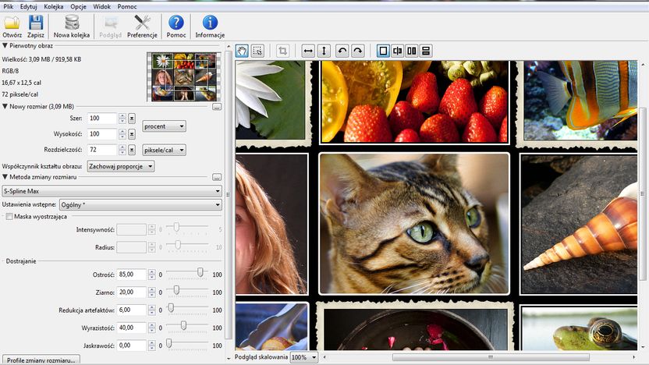Click the Rozdzielczość value field

pos(102,150)
